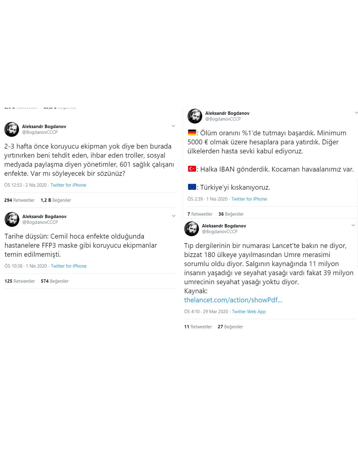Open avatar on the 'Ölüm oranını' tweet
The width and height of the screenshot is (358, 450).
click(195, 116)
